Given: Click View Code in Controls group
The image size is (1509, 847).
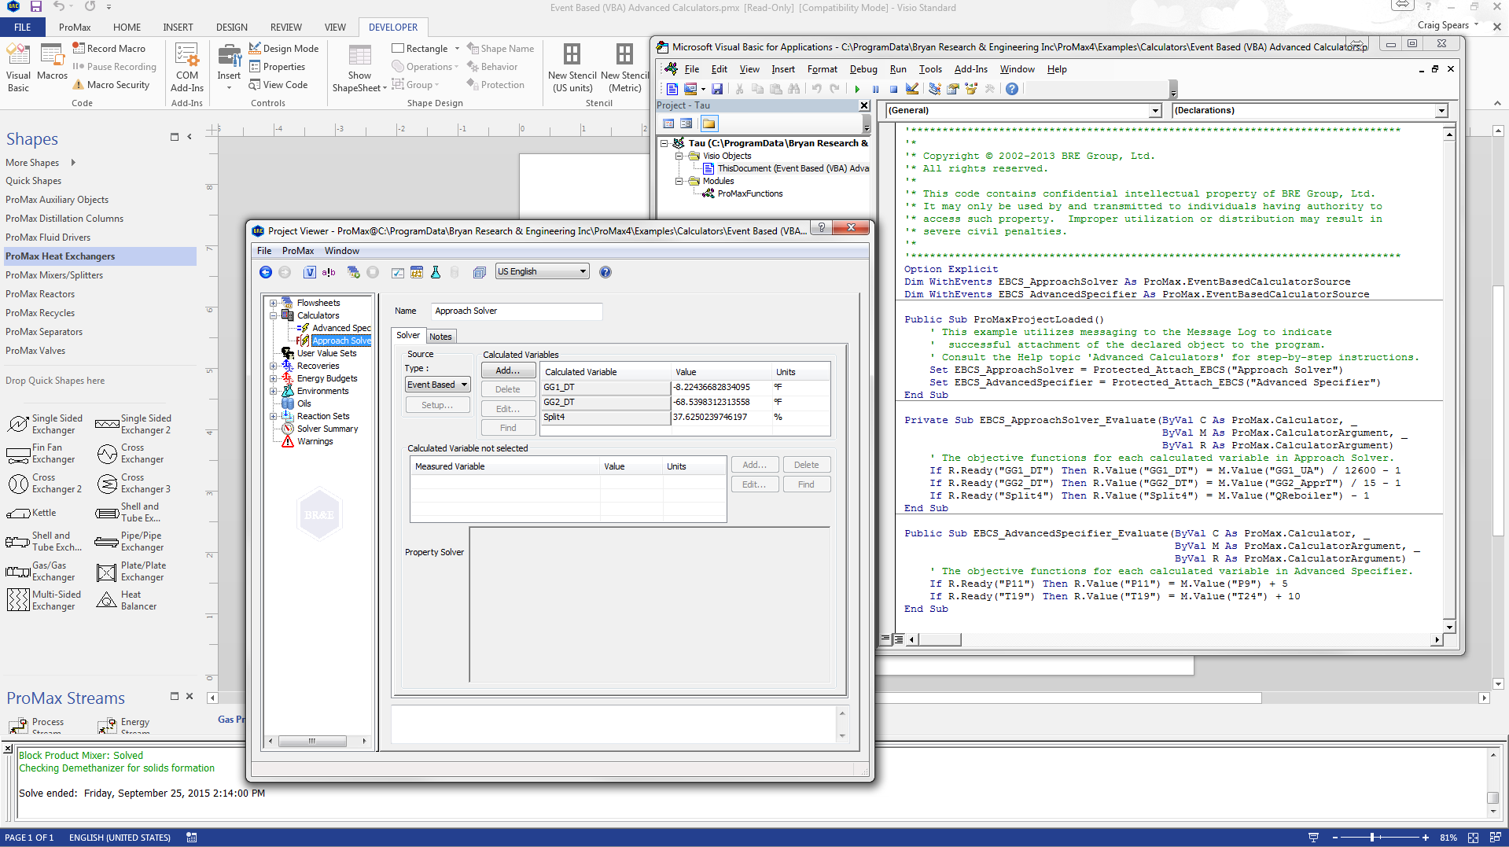Looking at the screenshot, I should [x=278, y=85].
